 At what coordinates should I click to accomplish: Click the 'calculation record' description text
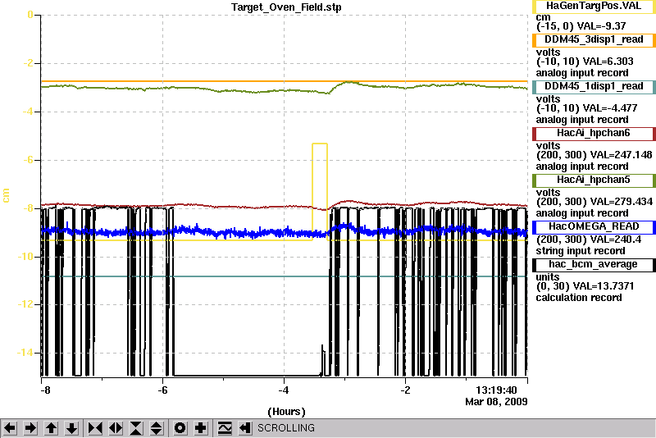click(x=579, y=298)
